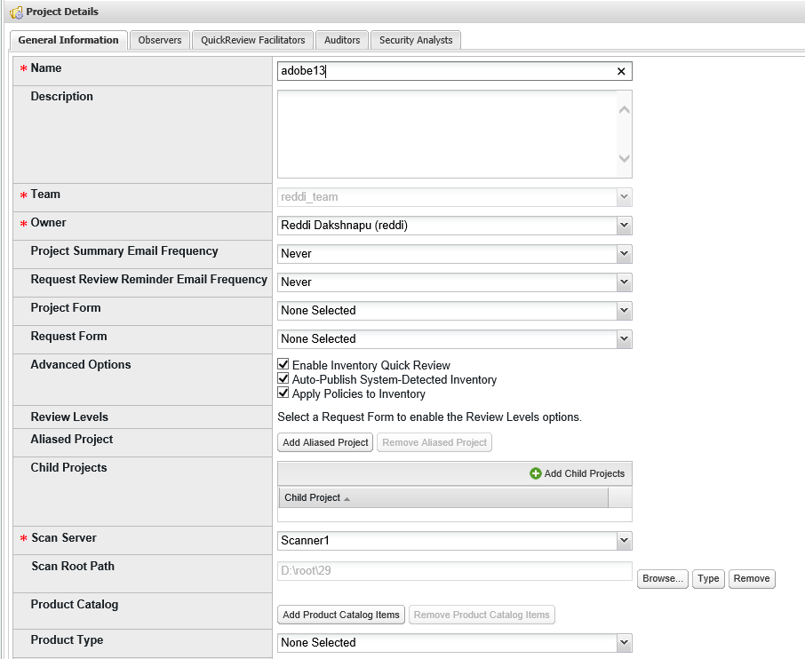Uncheck Auto-Publish System-Detected Inventory

(283, 379)
